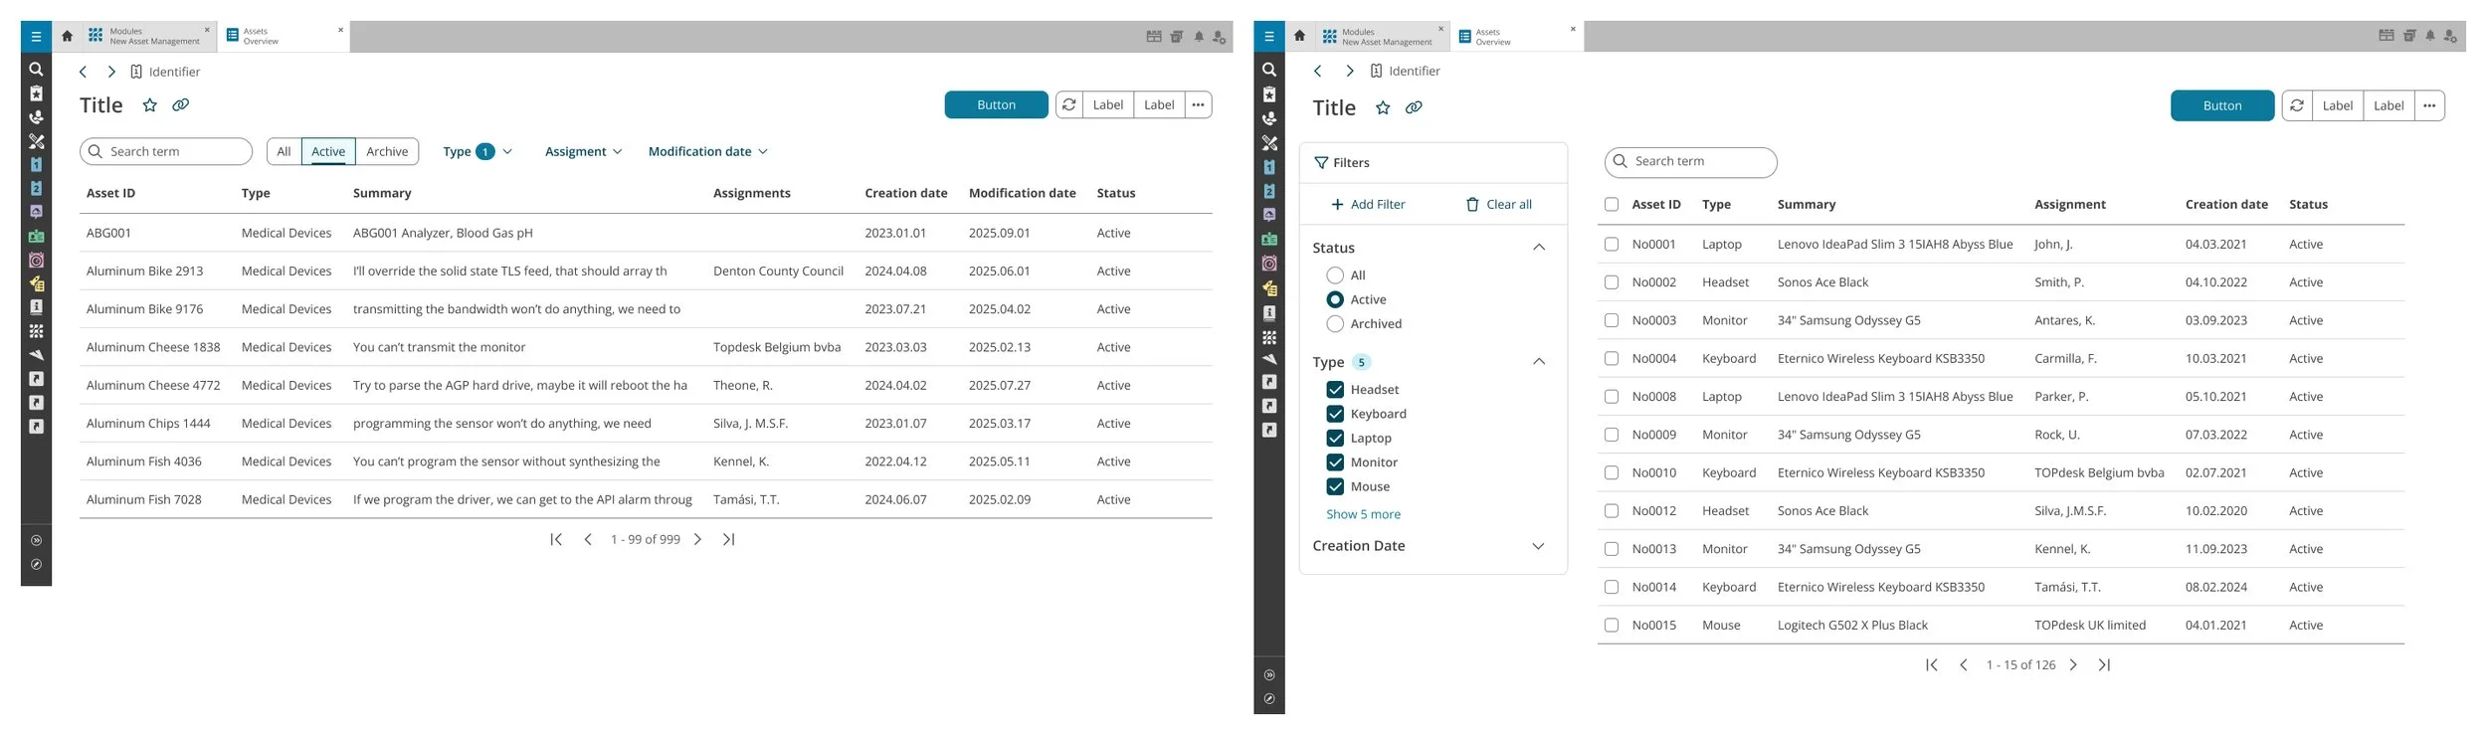Screen dimensions: 2487x735
Task: Go forward with right arrow, right mockup
Action: pos(1350,71)
